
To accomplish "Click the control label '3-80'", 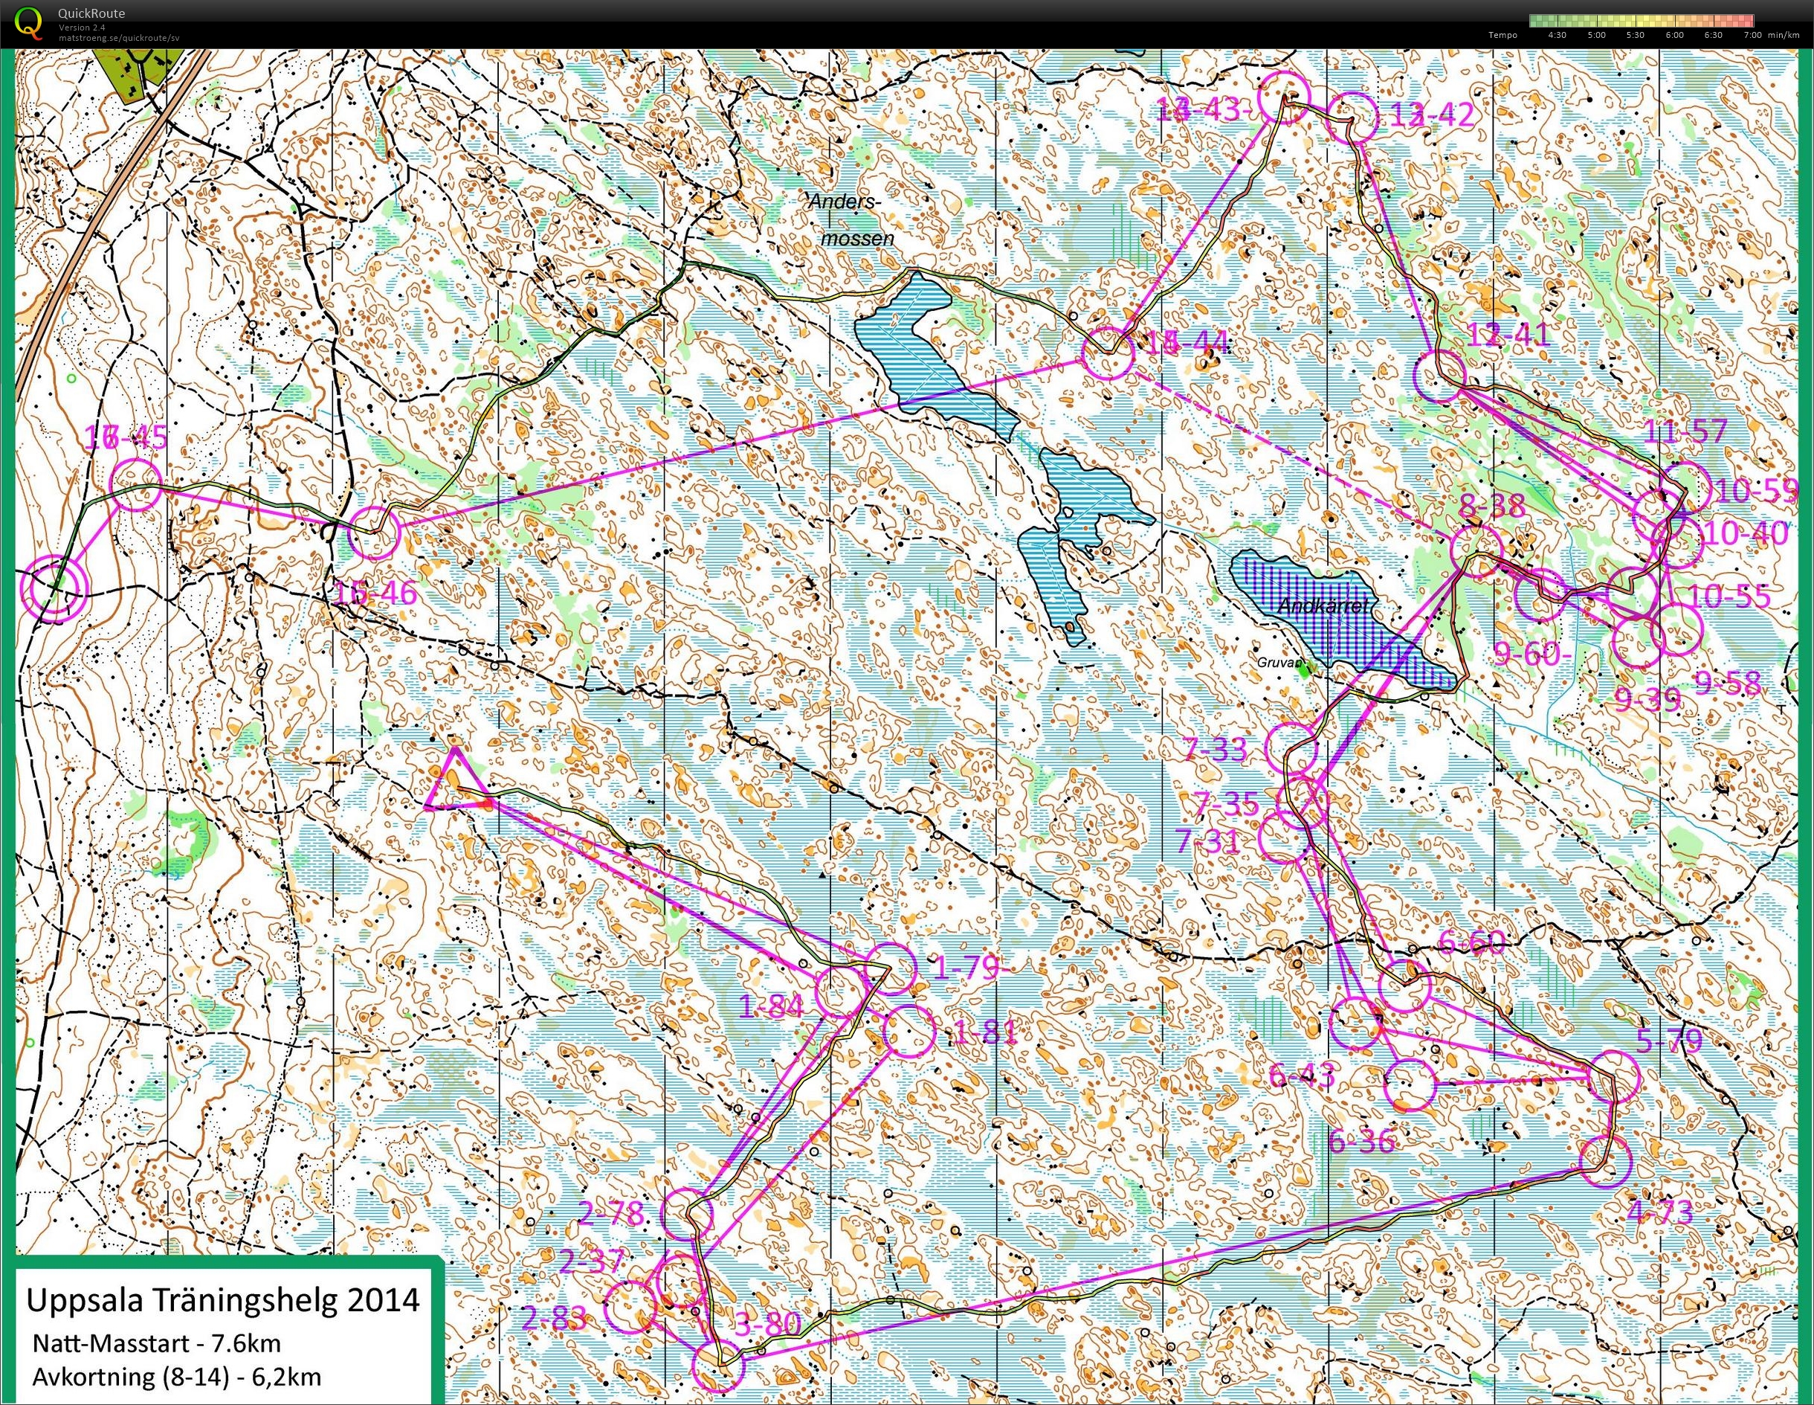I will tap(768, 1324).
